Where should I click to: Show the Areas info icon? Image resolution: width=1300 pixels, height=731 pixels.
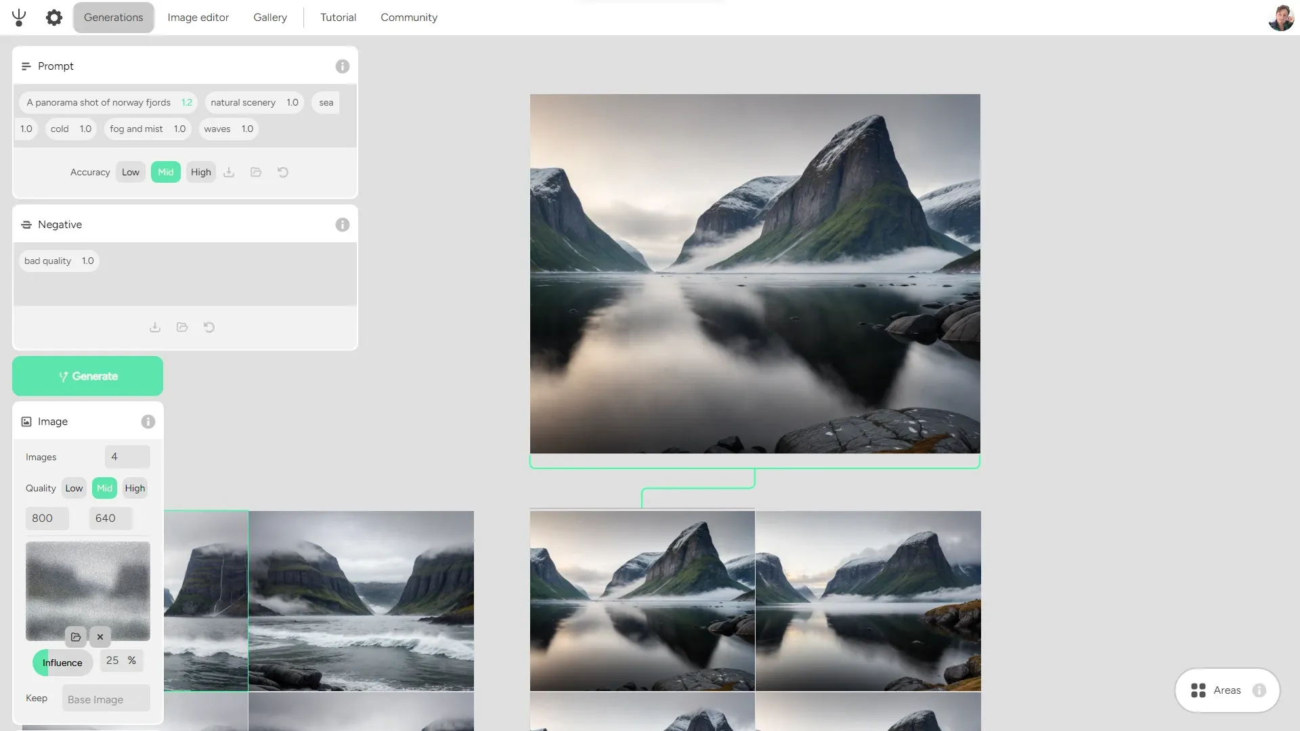(1259, 690)
